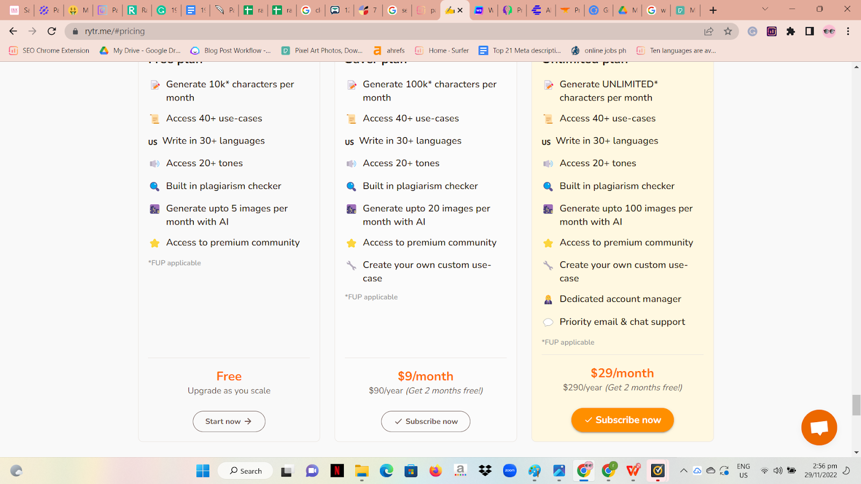Open the Chrome three-dot menu
Image resolution: width=861 pixels, height=484 pixels.
pyautogui.click(x=848, y=31)
